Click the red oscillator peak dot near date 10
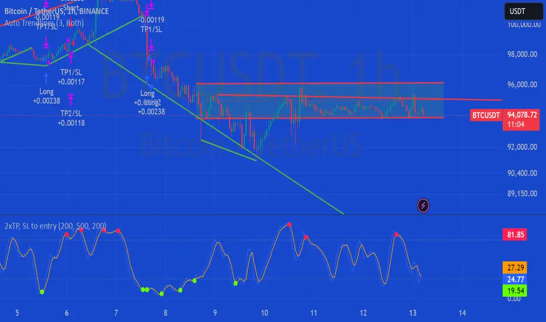The image size is (546, 322). [x=289, y=225]
